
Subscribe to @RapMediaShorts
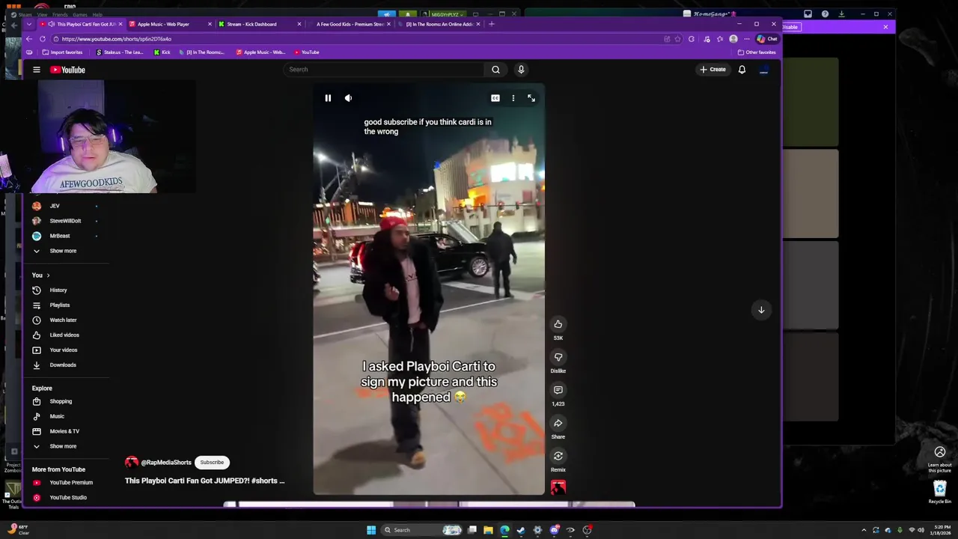click(212, 462)
